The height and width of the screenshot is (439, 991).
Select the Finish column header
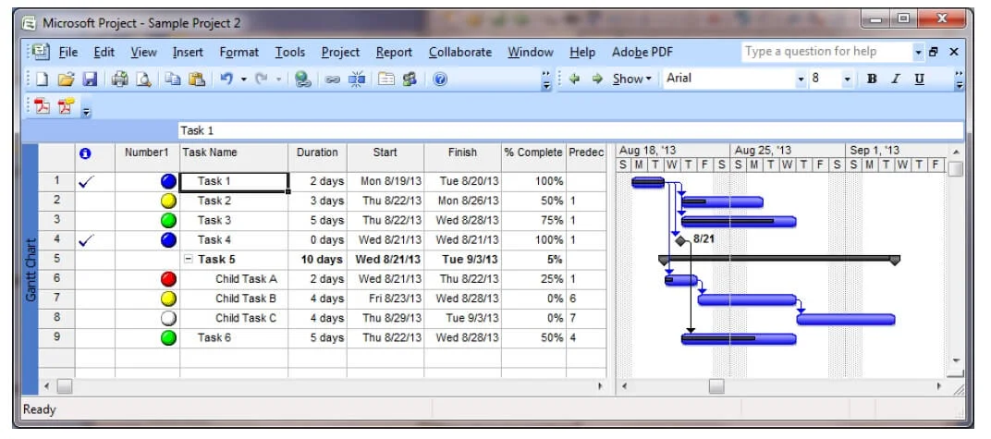pos(462,157)
